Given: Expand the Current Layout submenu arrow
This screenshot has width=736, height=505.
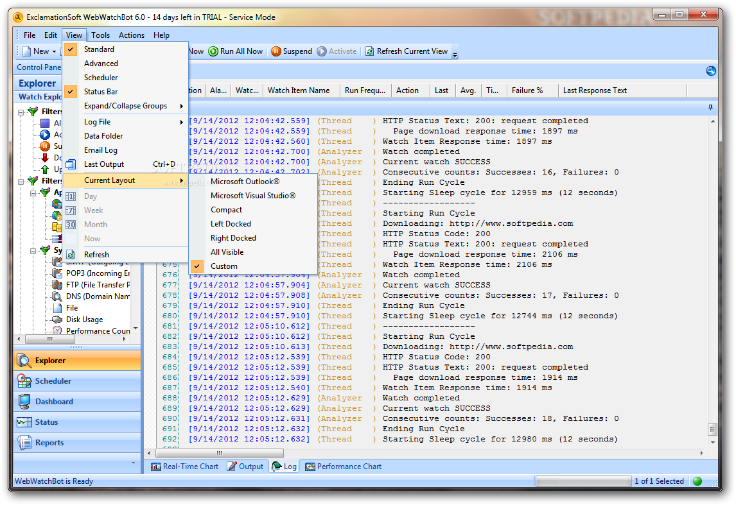Looking at the screenshot, I should [x=182, y=180].
